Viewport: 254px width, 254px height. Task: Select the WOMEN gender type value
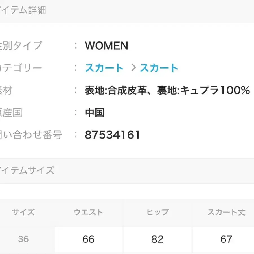[106, 46]
